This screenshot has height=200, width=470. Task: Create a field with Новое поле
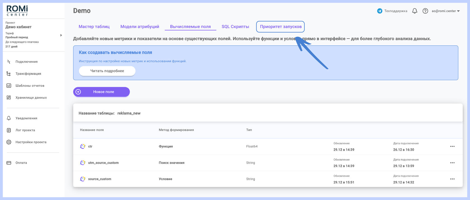click(x=102, y=92)
